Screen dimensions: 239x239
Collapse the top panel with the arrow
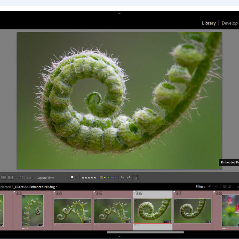coord(119,13)
